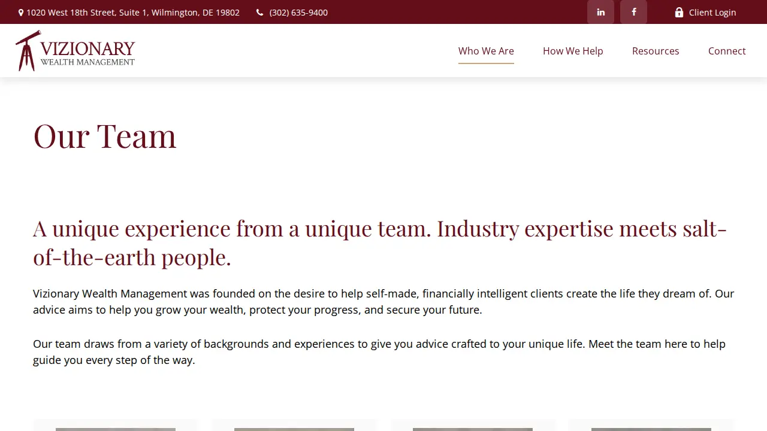This screenshot has width=767, height=431.
Task: Open the Resources menu
Action: tap(656, 51)
